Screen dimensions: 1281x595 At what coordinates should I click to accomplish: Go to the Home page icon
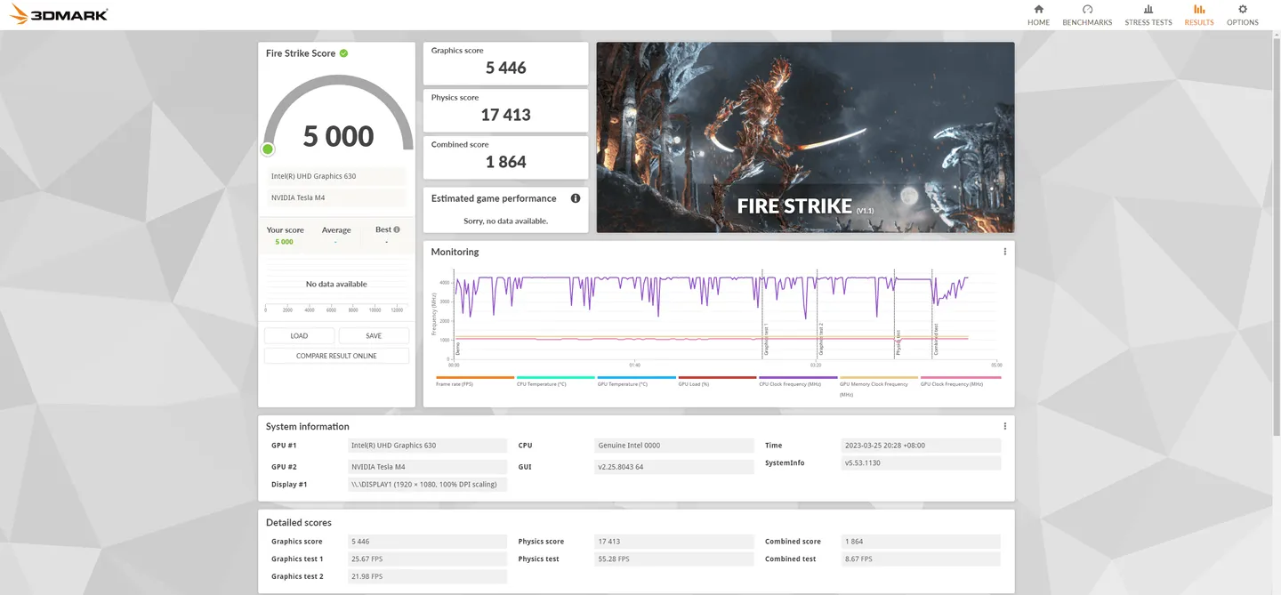pos(1038,10)
